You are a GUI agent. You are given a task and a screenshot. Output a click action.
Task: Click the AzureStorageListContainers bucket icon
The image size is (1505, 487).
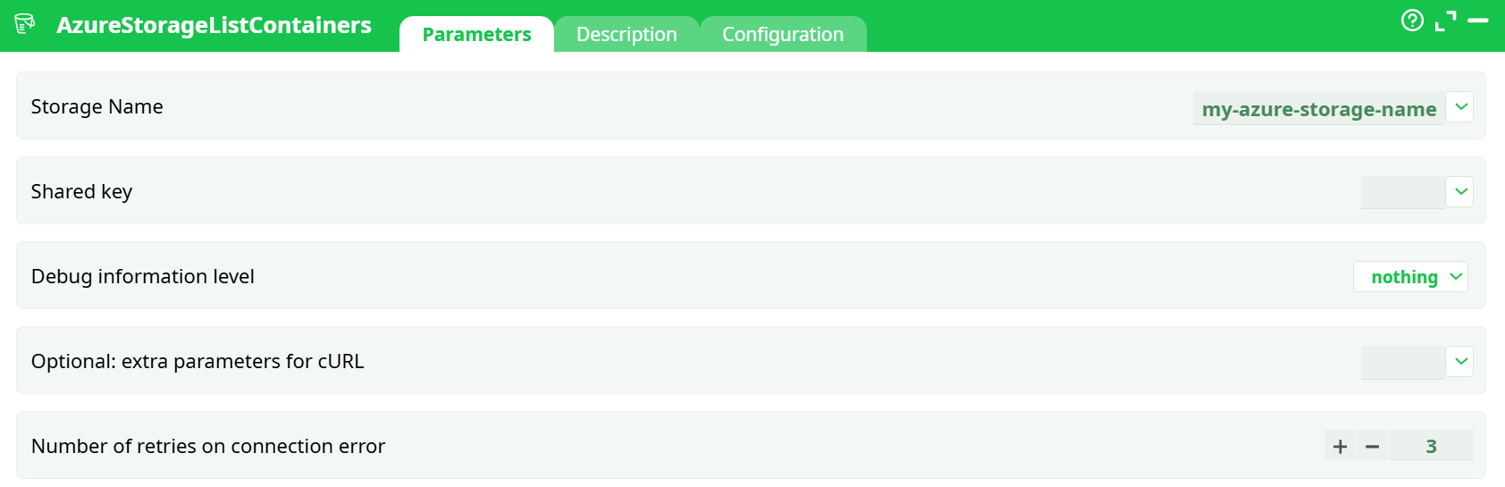pyautogui.click(x=25, y=23)
